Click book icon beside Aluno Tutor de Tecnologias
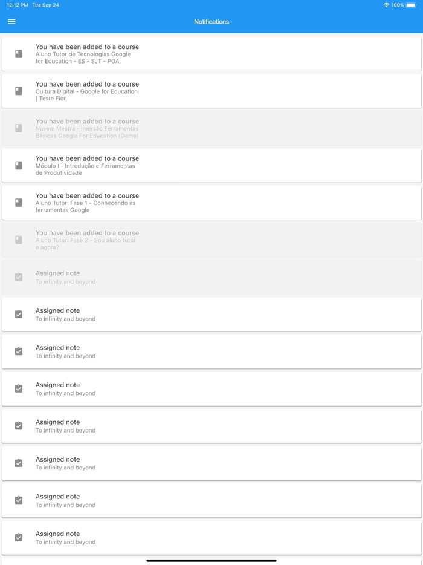This screenshot has width=423, height=565. pyautogui.click(x=19, y=54)
